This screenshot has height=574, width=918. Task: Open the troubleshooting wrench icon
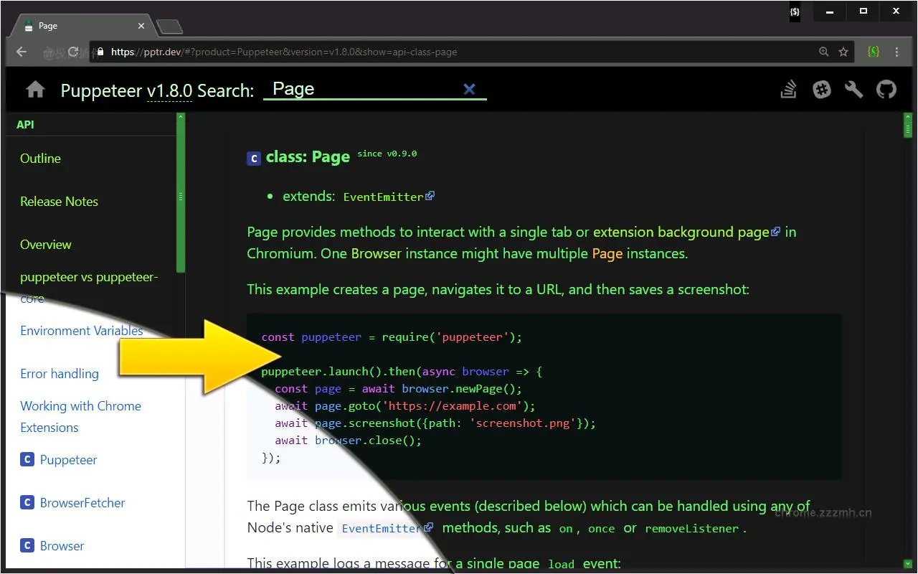point(853,89)
